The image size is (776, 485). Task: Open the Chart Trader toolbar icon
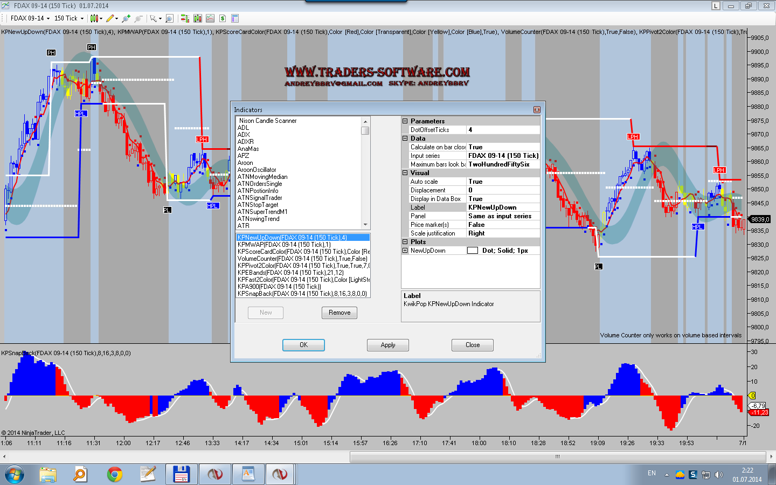pyautogui.click(x=185, y=18)
